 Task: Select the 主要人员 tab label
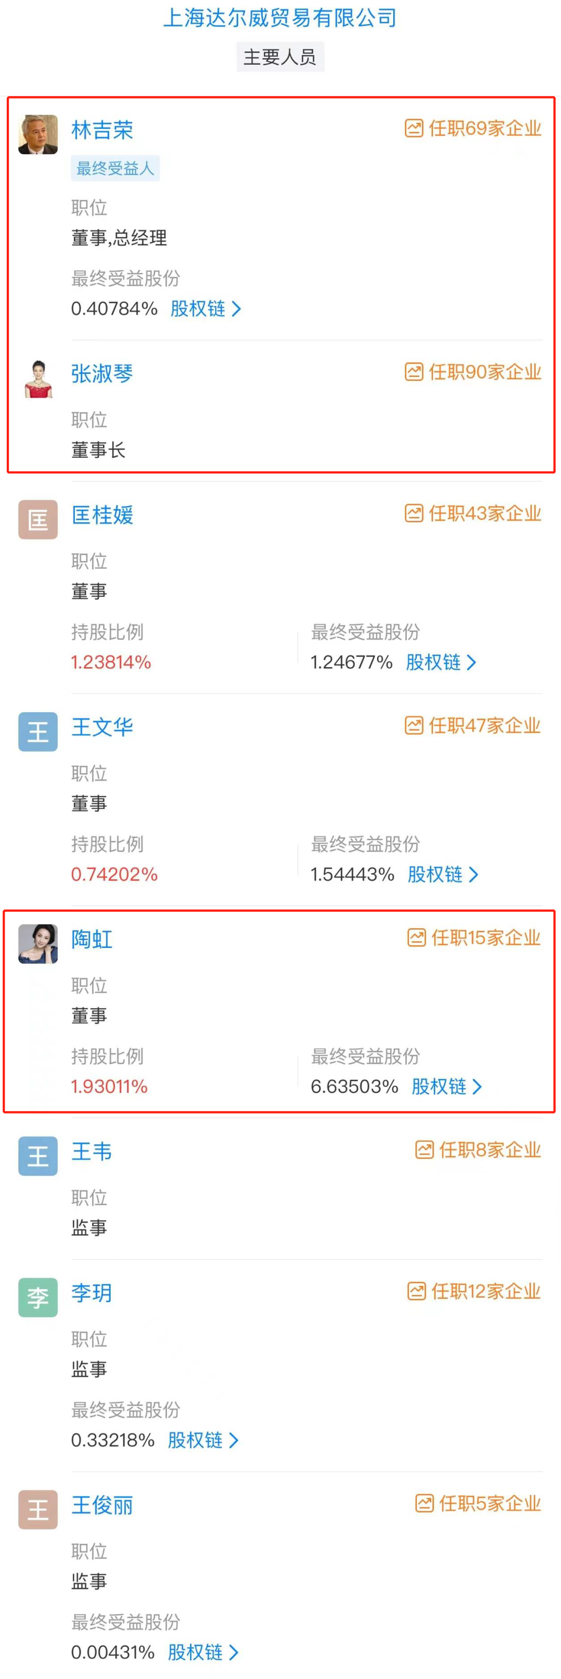coord(280,57)
